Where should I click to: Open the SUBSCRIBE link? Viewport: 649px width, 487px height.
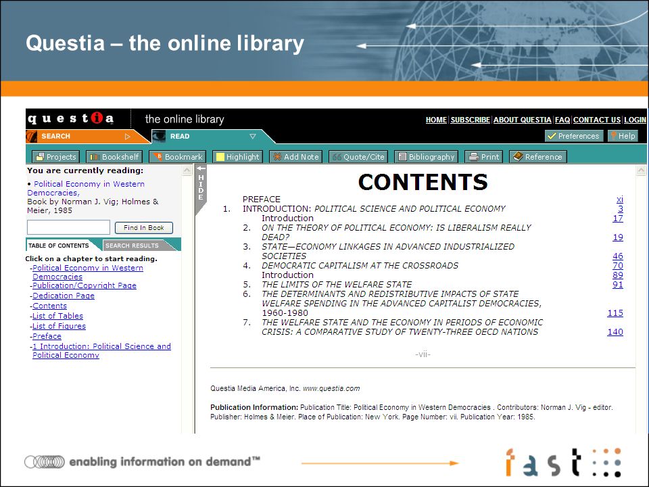coord(470,120)
